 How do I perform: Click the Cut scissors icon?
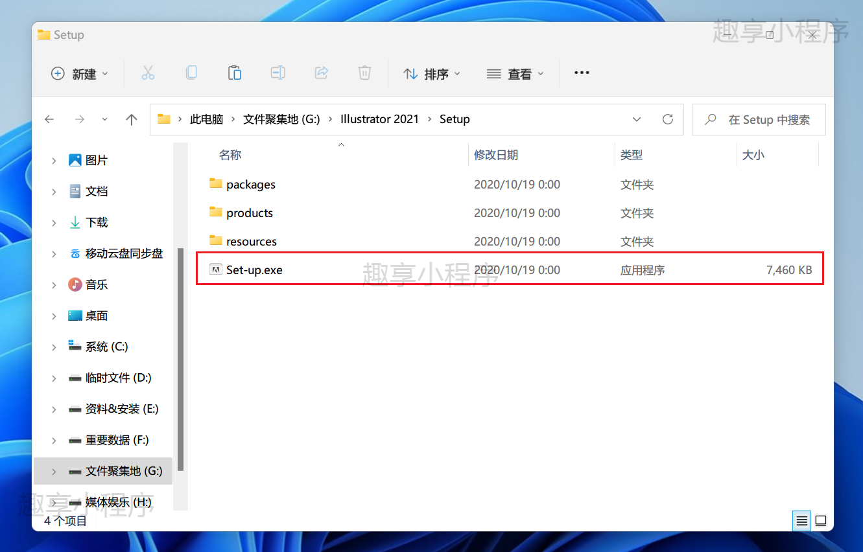tap(148, 73)
